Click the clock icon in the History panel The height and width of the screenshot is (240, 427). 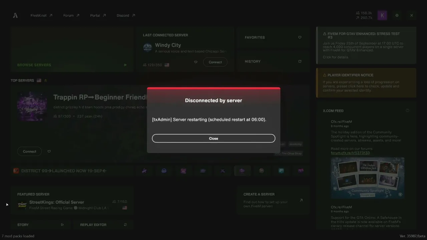(300, 61)
